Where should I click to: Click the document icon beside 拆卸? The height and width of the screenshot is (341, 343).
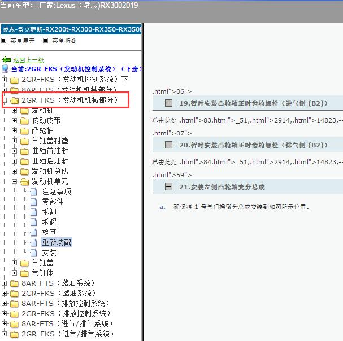34,212
